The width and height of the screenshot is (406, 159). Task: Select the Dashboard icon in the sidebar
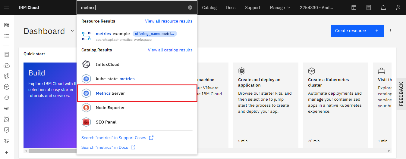tap(7, 25)
